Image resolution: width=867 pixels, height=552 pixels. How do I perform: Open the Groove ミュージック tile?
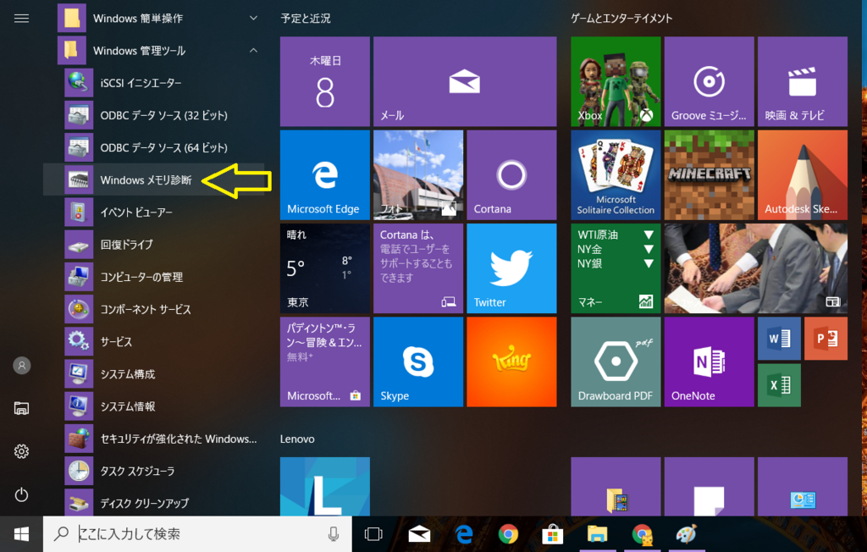tap(709, 81)
